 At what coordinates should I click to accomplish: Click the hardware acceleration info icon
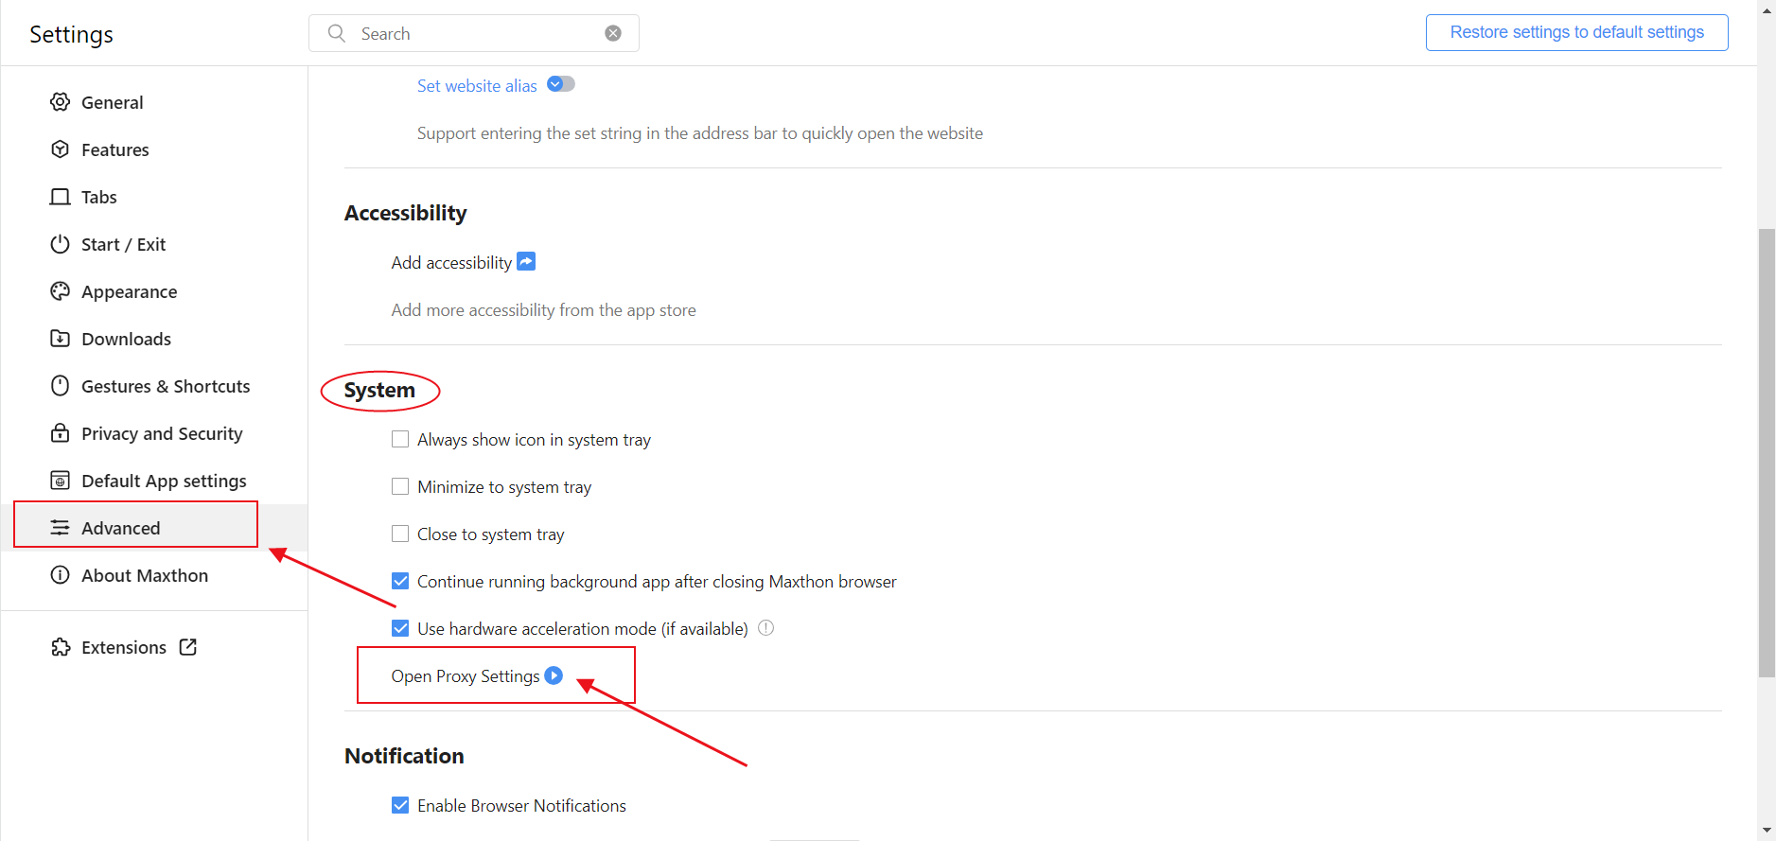click(x=766, y=627)
